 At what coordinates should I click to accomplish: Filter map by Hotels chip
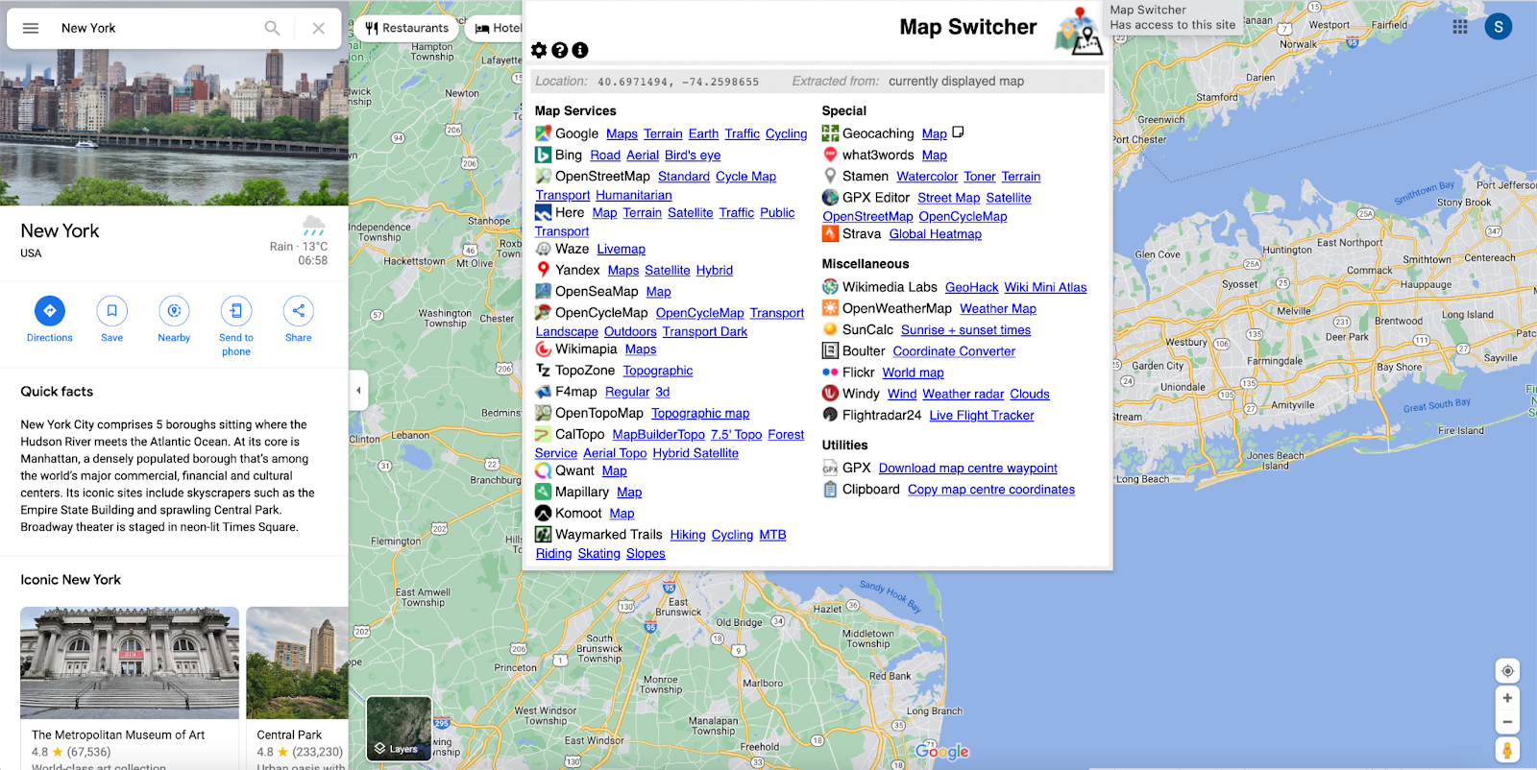(497, 28)
